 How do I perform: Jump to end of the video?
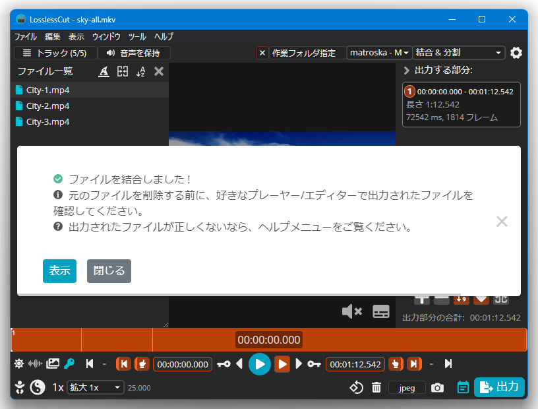pos(448,363)
